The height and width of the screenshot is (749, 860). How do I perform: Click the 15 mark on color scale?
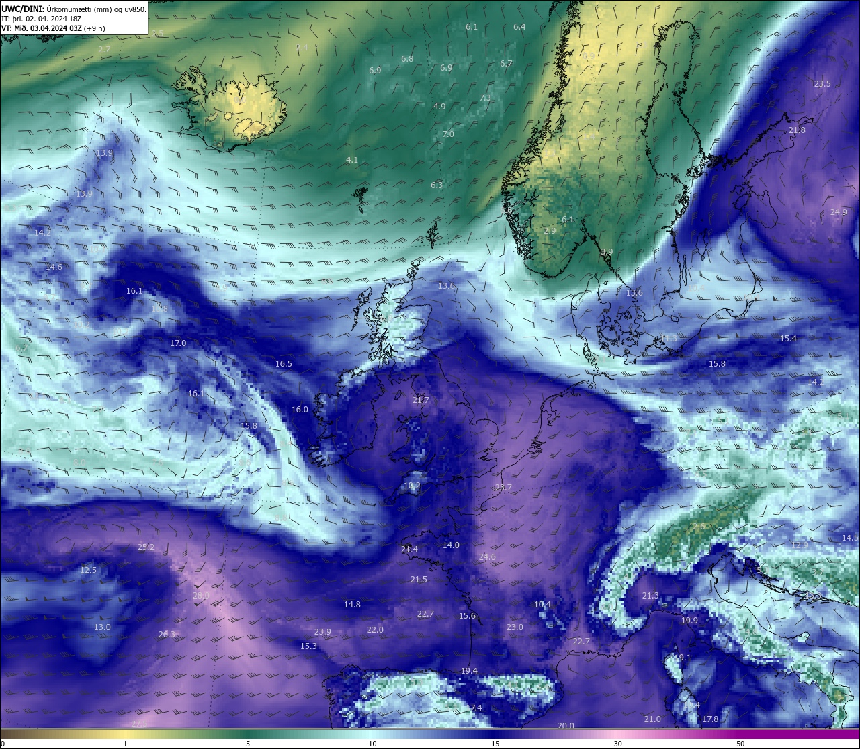pyautogui.click(x=495, y=744)
